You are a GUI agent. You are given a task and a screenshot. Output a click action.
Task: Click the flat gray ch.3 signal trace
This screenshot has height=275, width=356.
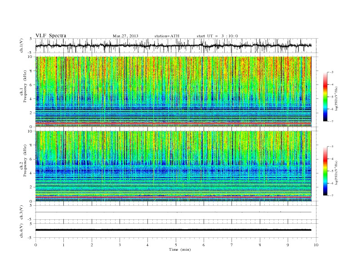tap(173, 212)
